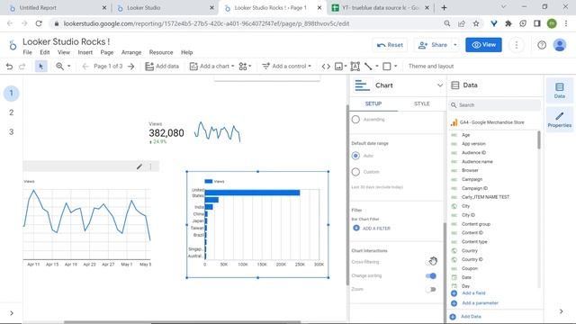Click the Add Data link
The width and height of the screenshot is (576, 324).
click(x=465, y=317)
